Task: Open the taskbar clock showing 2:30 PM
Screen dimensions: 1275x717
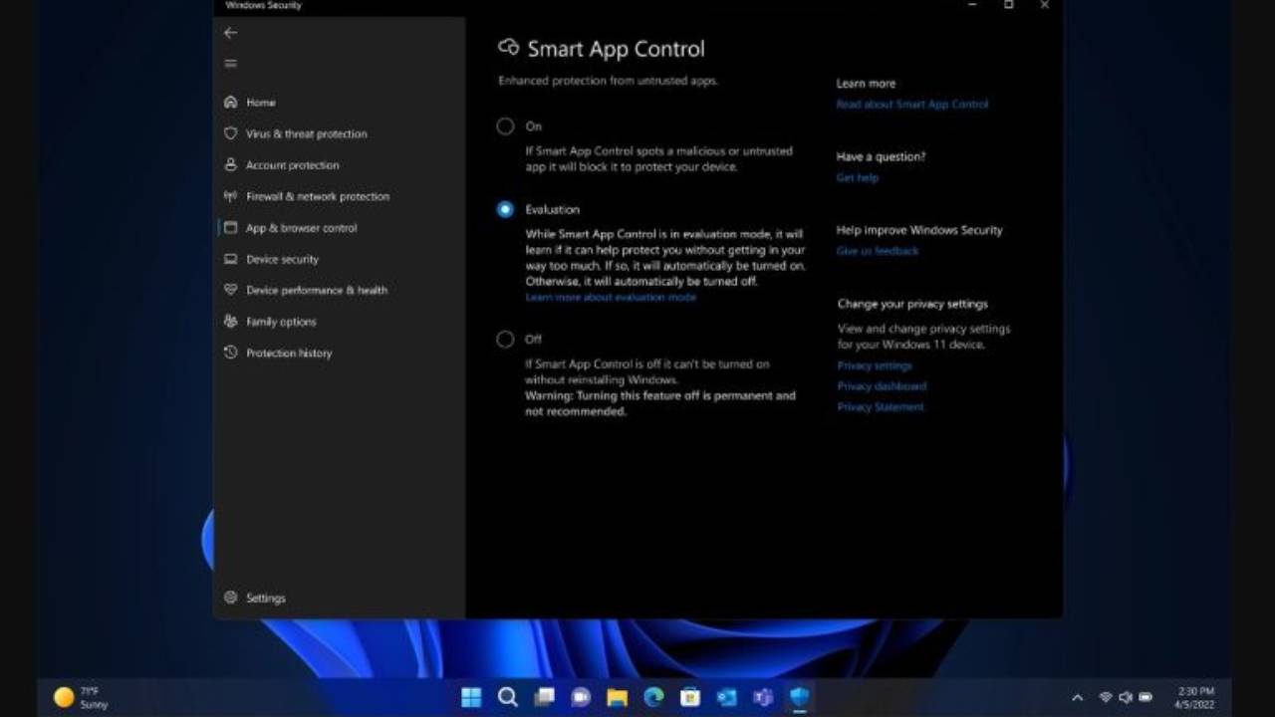Action: tap(1194, 697)
